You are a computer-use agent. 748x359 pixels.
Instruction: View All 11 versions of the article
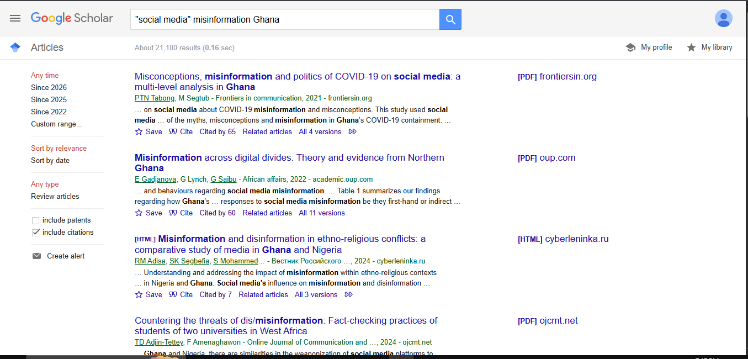tap(322, 213)
